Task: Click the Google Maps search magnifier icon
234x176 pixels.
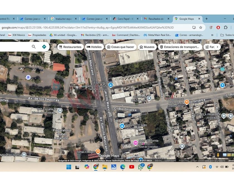Action: (x=34, y=47)
